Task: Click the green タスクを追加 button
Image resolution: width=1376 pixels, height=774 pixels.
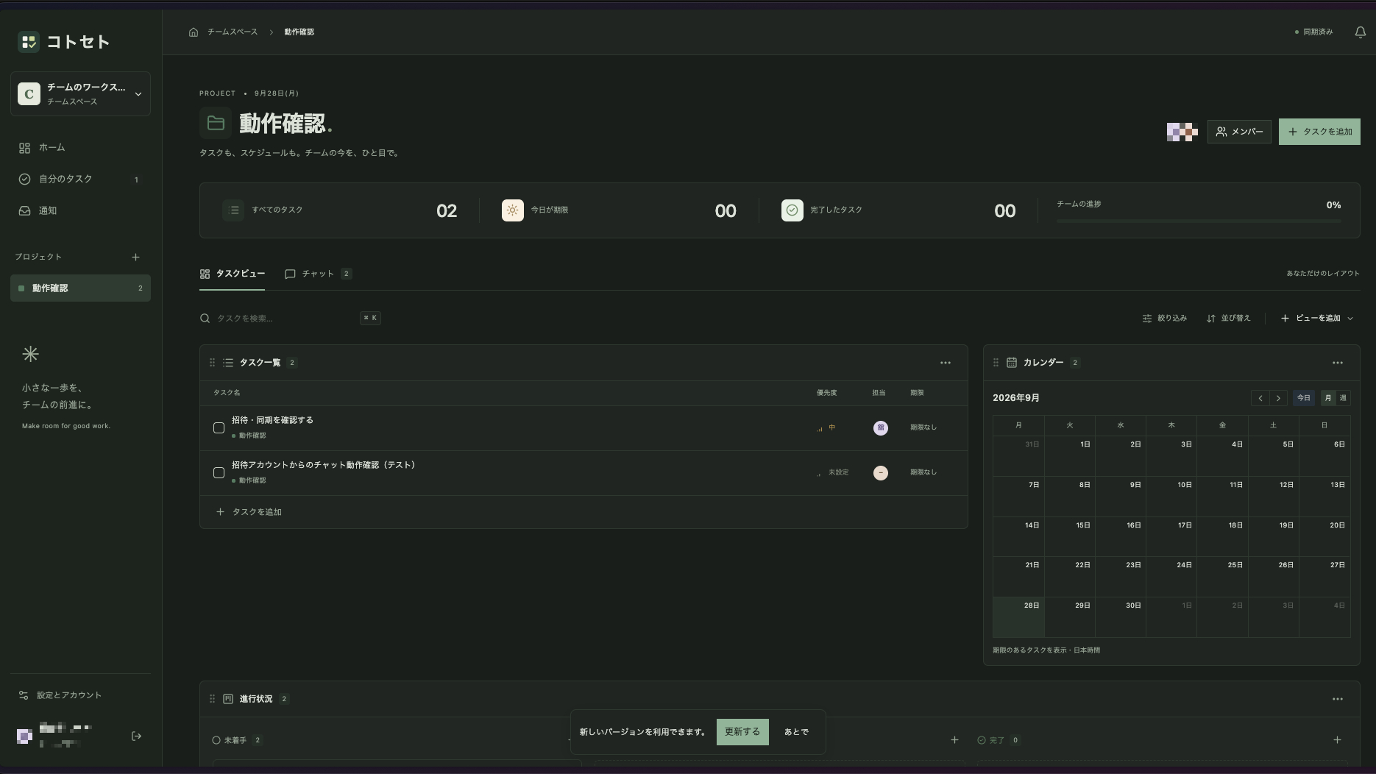Action: 1319,132
